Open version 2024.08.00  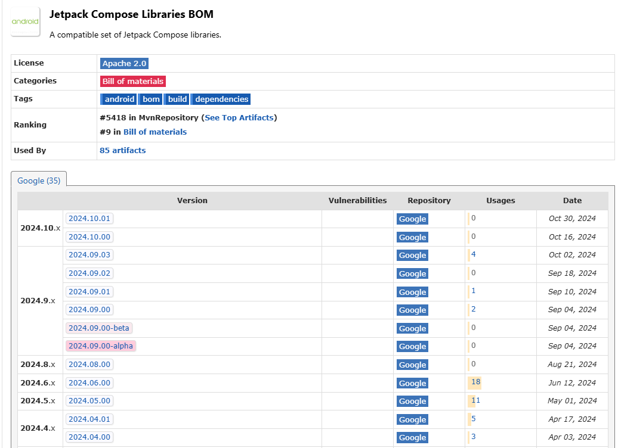pyautogui.click(x=89, y=364)
